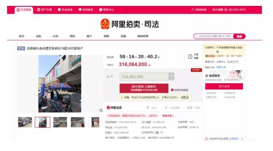Open 刑案 in the navigation bar
Image resolution: width=273 pixels, height=151 pixels.
coord(106,36)
